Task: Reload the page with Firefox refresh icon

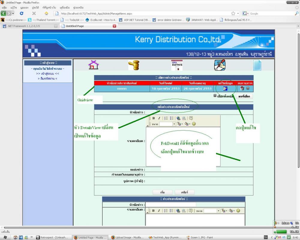Action: point(22,13)
